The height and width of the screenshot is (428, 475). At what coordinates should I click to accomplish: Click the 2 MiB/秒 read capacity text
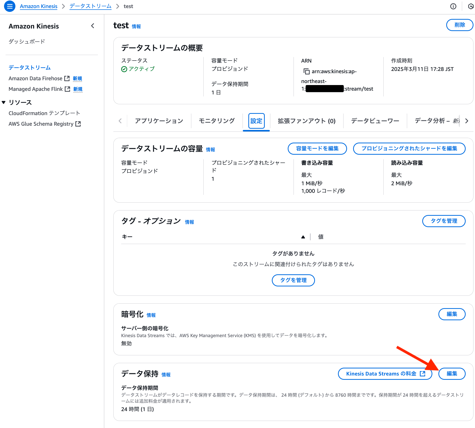point(402,183)
